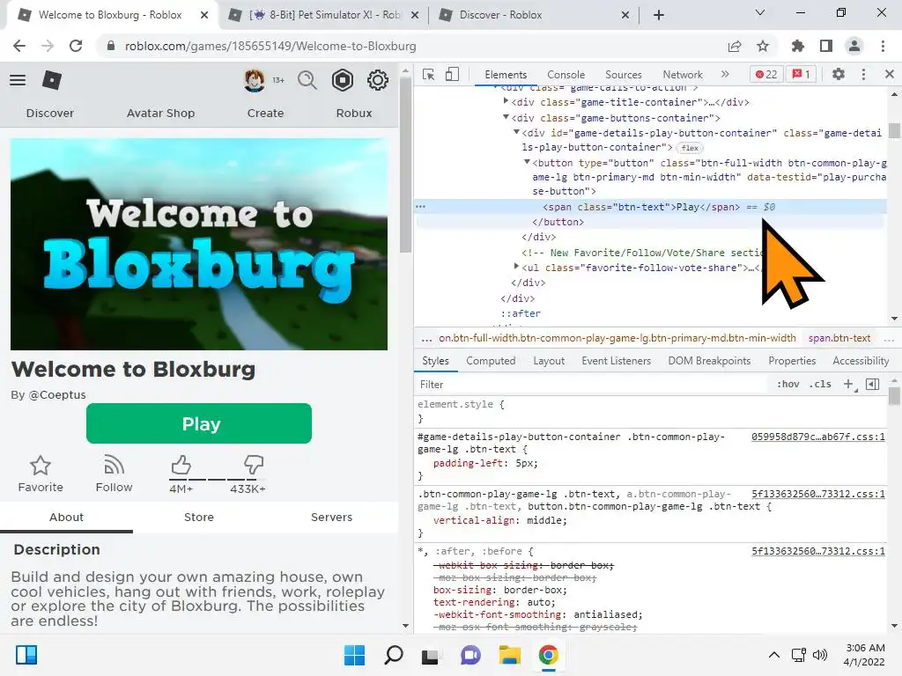Image resolution: width=902 pixels, height=676 pixels.
Task: Expand the favorite-follow-vote-share ul node
Action: 516,266
